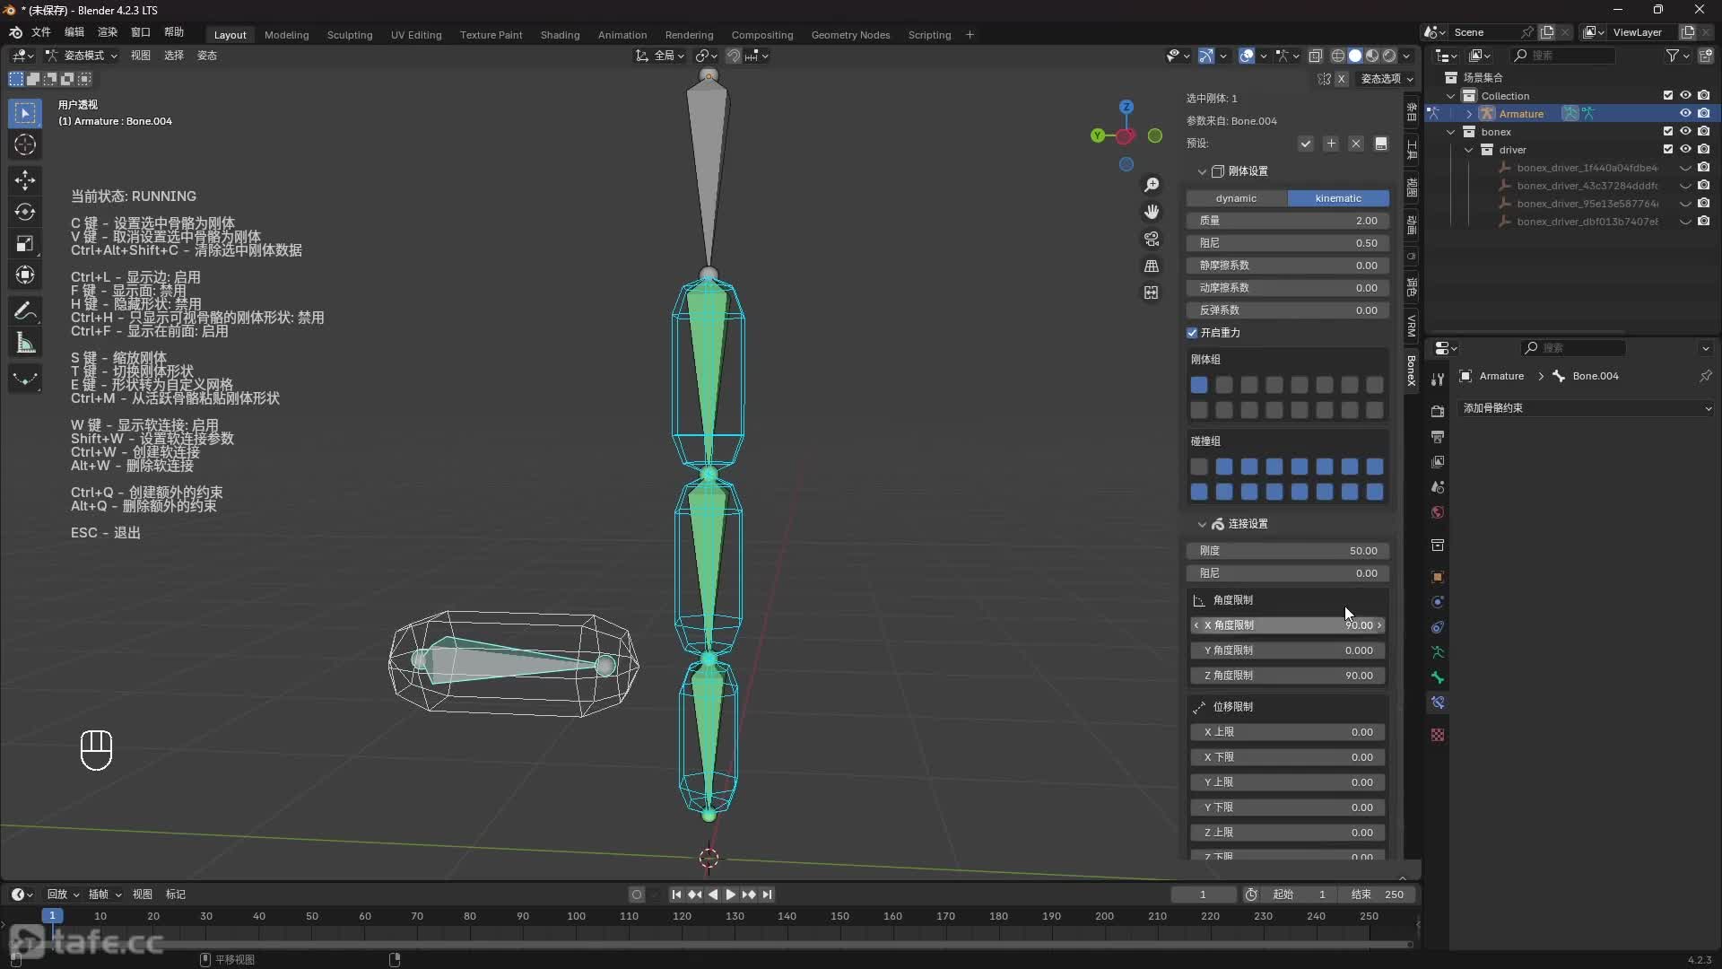Select the Select Box tool
Image resolution: width=1722 pixels, height=969 pixels.
25,113
